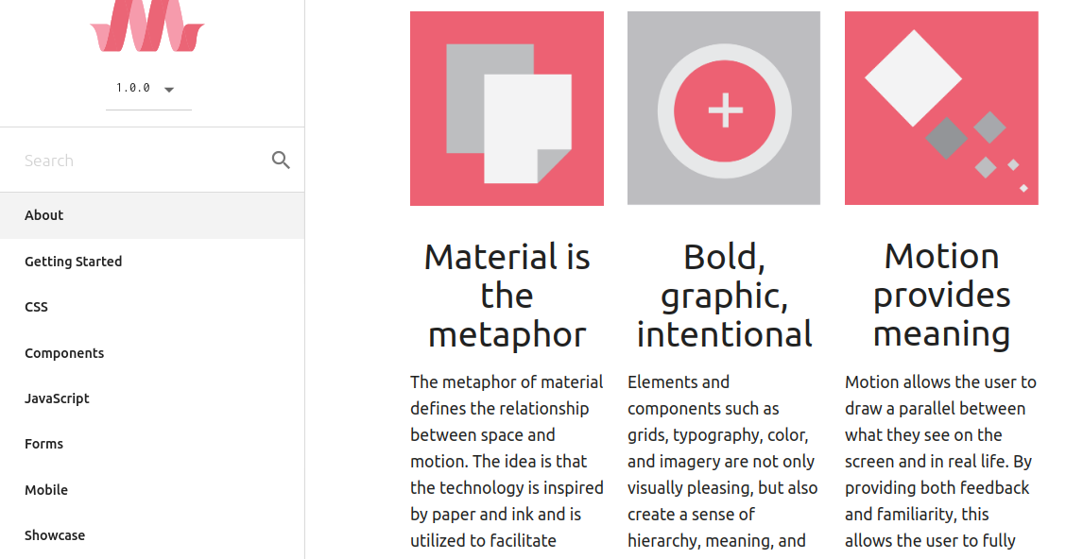Collapse the Components section
Viewport: 1066px width, 559px height.
click(64, 352)
